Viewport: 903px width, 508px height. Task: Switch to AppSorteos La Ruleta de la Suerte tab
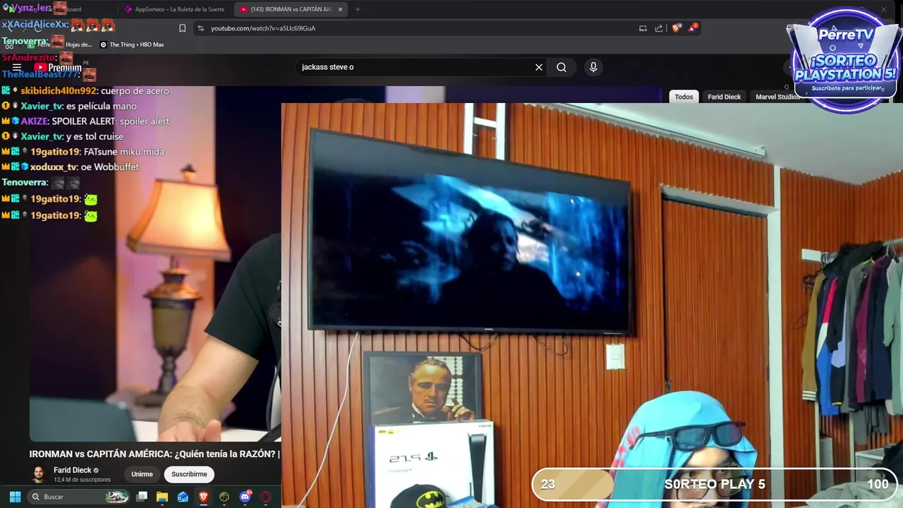pyautogui.click(x=174, y=9)
